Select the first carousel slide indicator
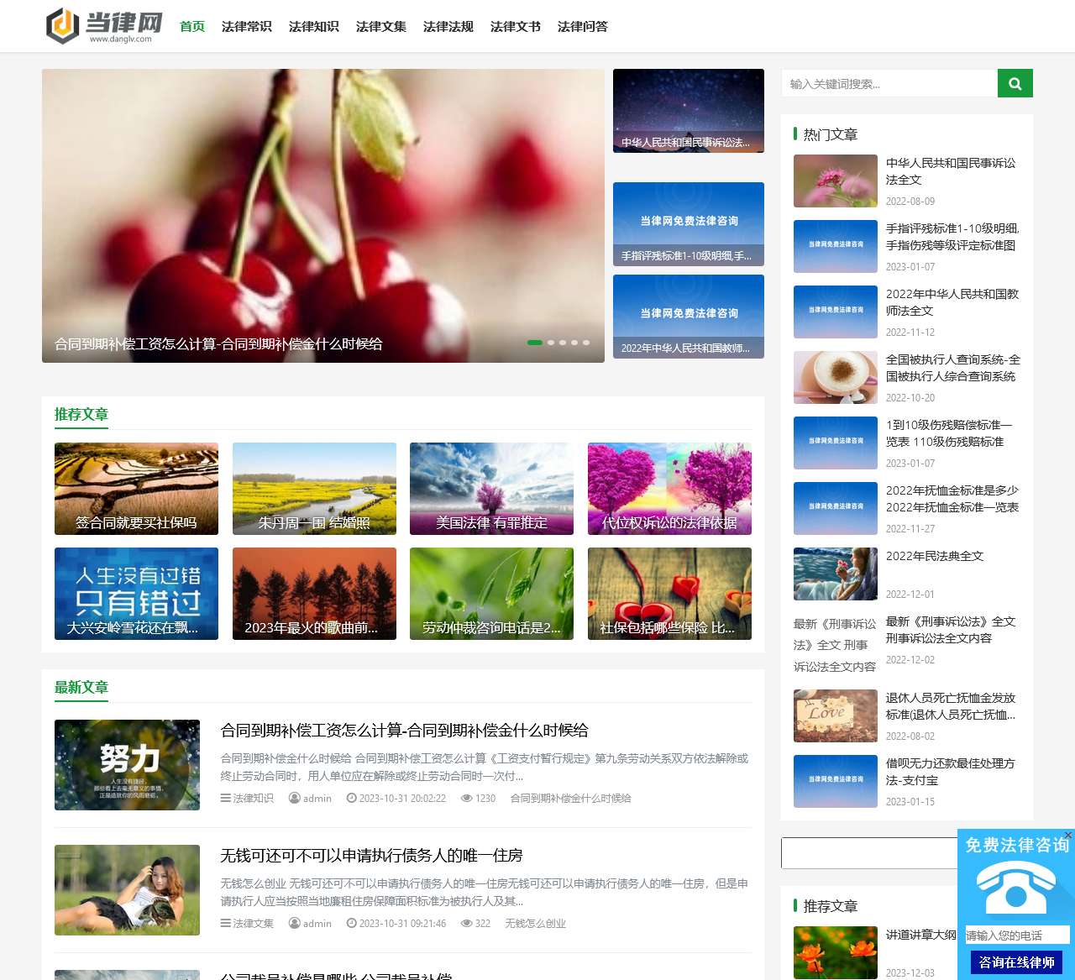Viewport: 1075px width, 980px height. pyautogui.click(x=534, y=343)
